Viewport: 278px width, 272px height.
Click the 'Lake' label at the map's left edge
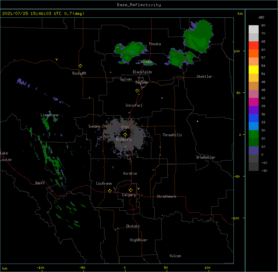point(4,153)
